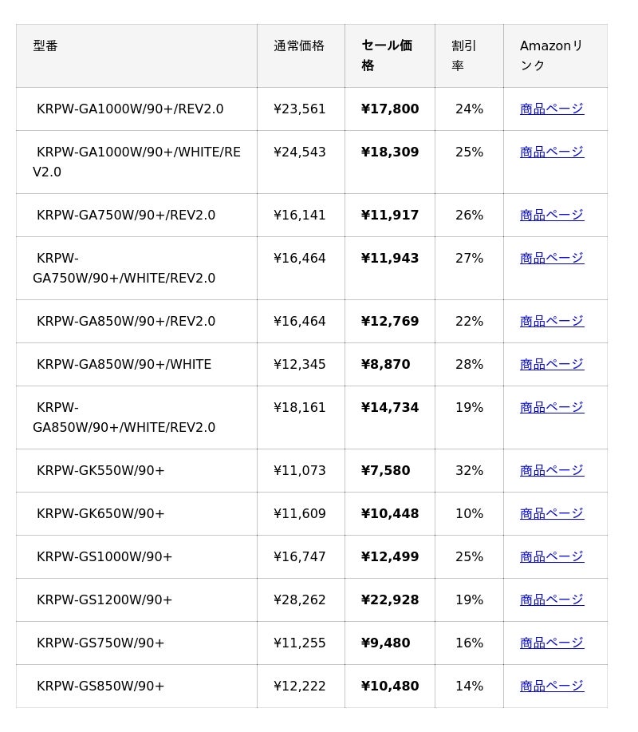
Task: Click sale price ¥14,734
Action: 390,407
